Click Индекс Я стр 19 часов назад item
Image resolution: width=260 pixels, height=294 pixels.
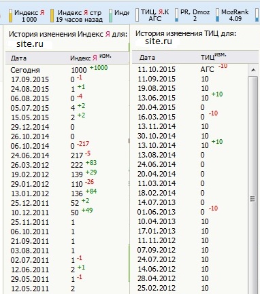pos(79,16)
